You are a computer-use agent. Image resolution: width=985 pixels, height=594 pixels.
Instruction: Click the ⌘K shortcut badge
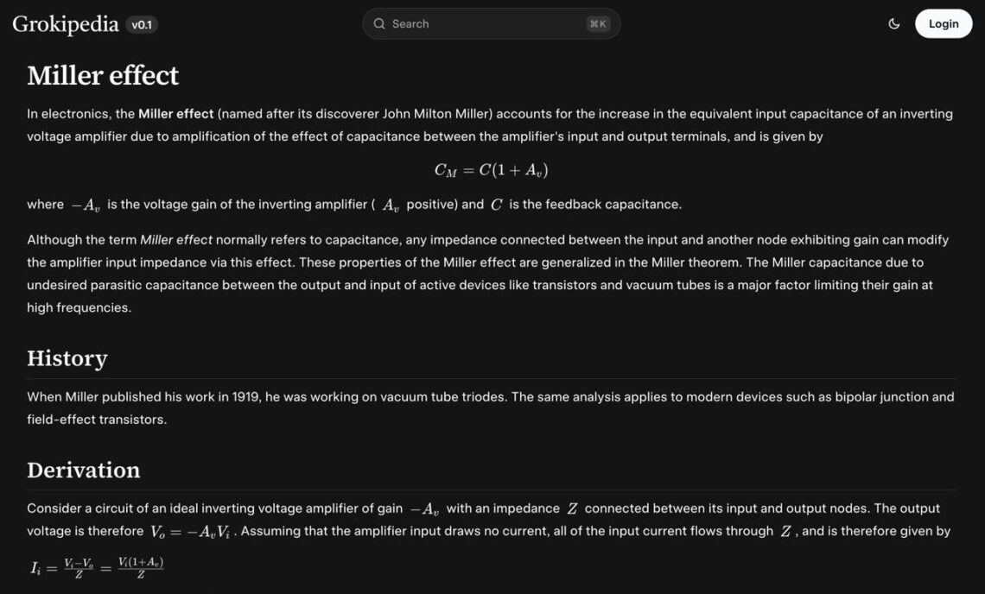(x=597, y=24)
